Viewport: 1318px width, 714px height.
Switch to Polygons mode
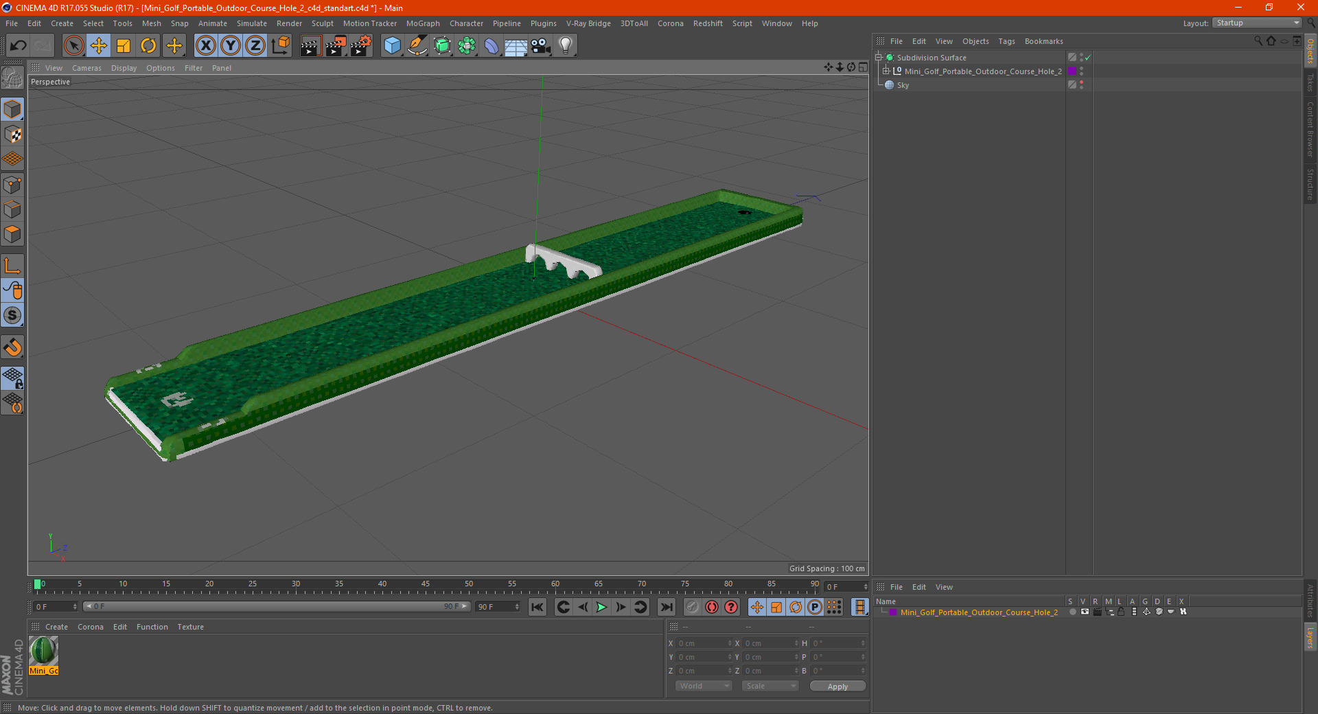tap(12, 234)
